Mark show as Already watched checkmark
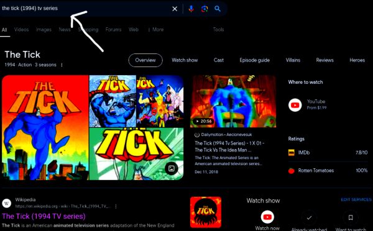 pos(309,217)
